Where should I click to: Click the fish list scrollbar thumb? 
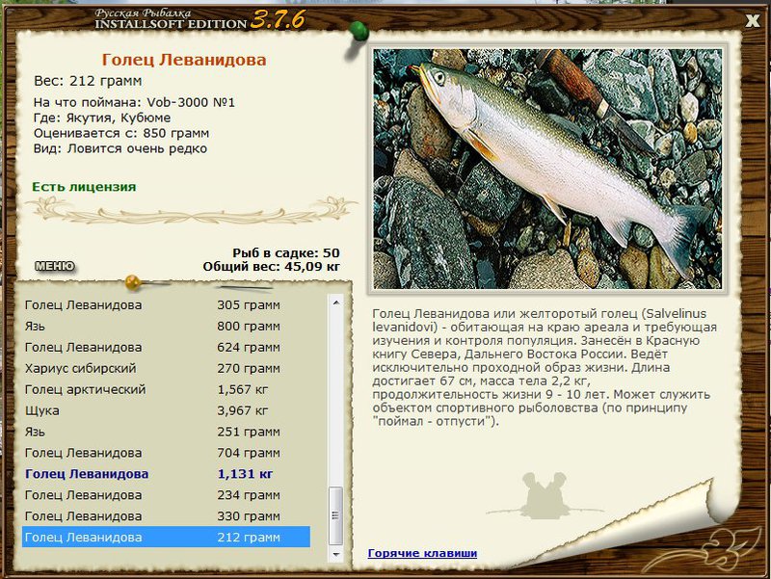(x=336, y=515)
